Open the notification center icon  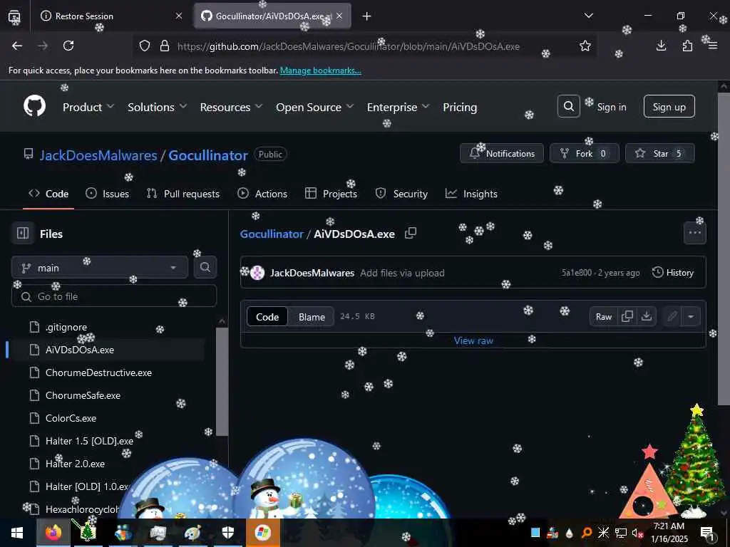click(x=707, y=533)
